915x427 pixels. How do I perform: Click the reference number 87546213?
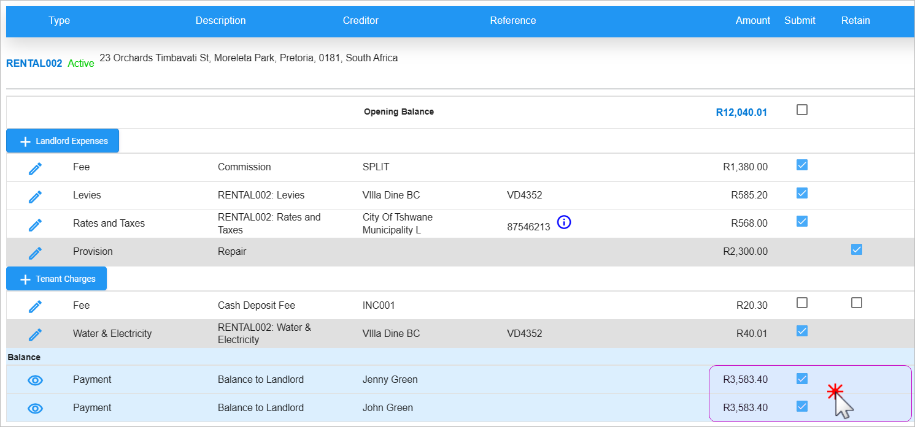[529, 227]
